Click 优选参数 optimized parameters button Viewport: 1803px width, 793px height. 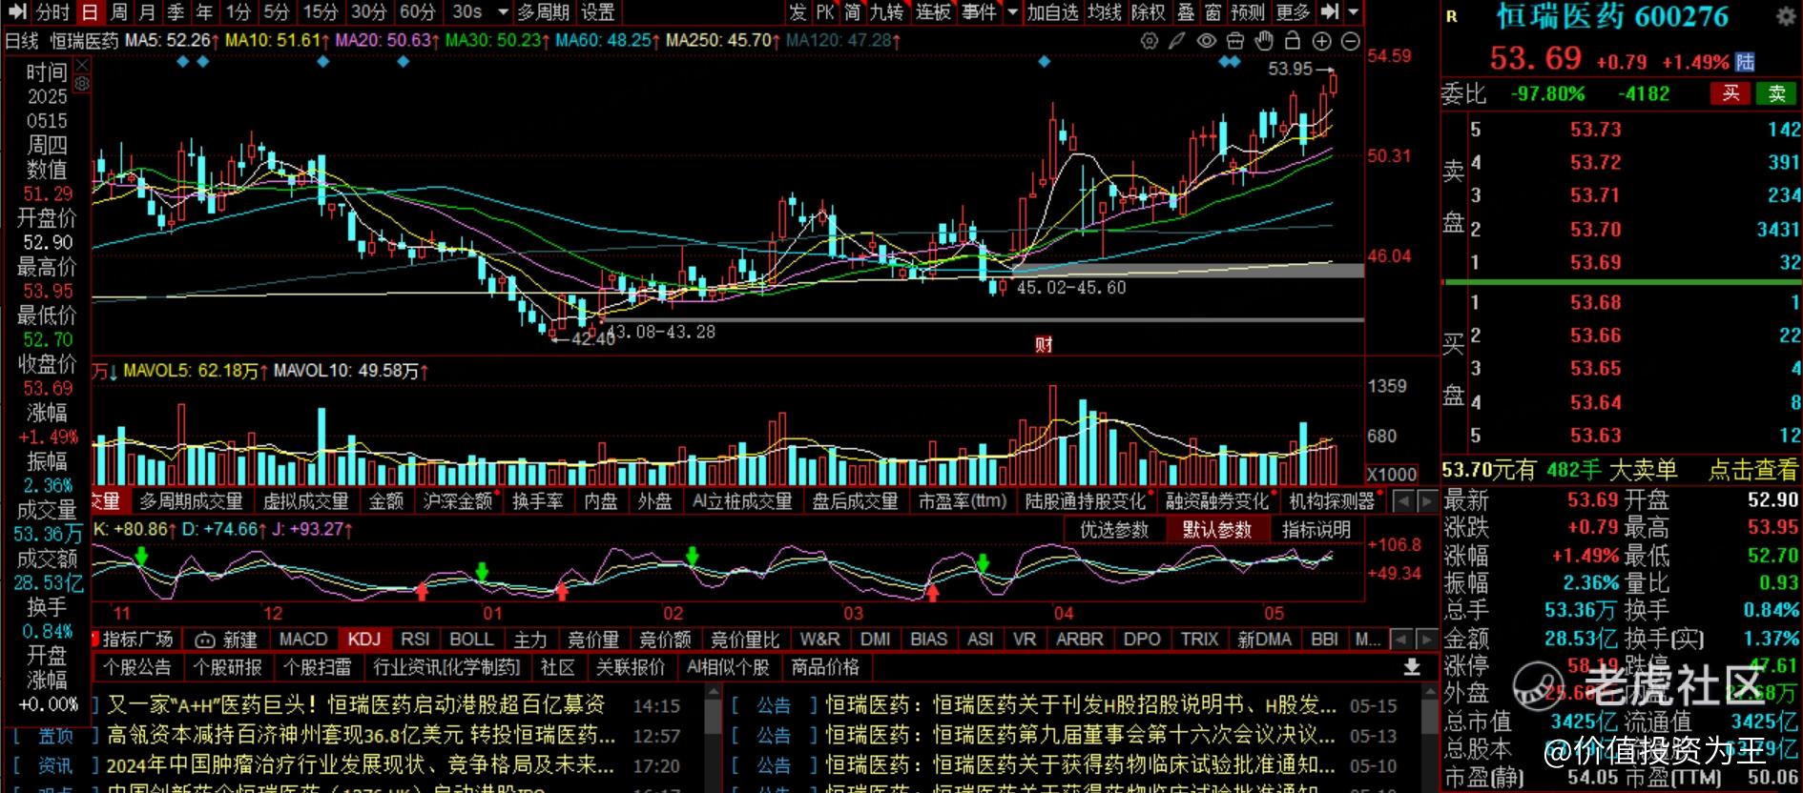pos(1114,530)
